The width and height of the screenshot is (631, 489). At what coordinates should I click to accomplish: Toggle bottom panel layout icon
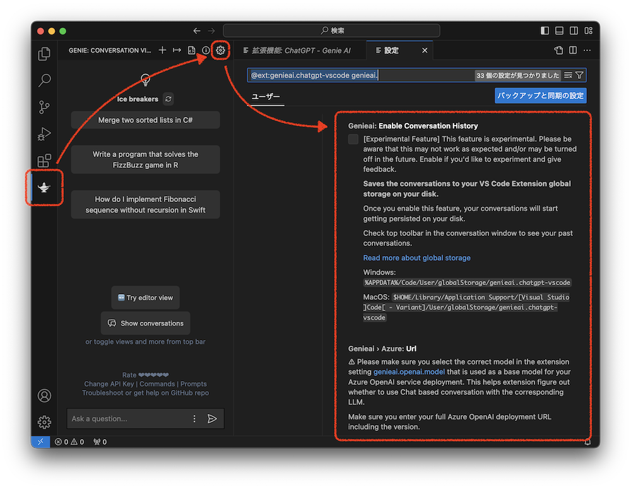[x=559, y=30]
